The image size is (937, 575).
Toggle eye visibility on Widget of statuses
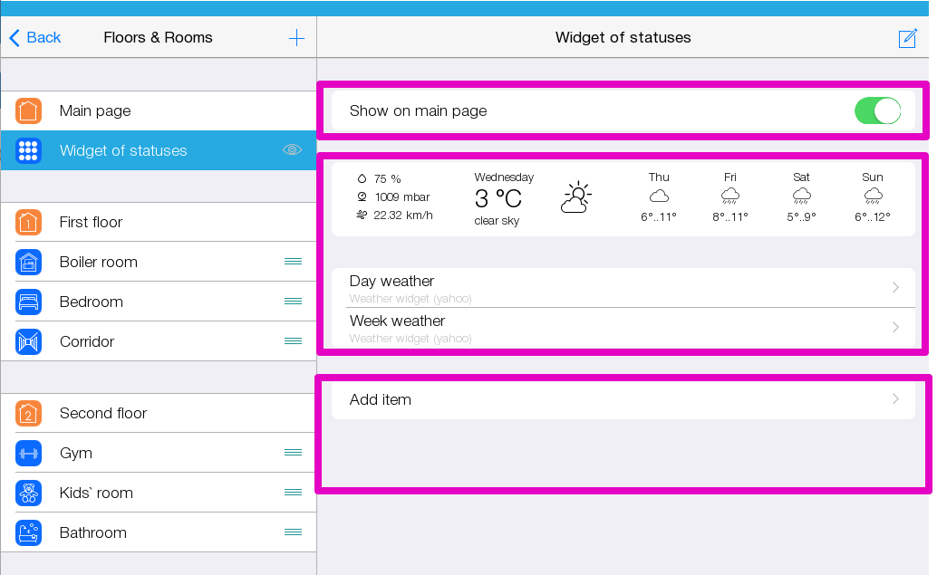pyautogui.click(x=292, y=150)
